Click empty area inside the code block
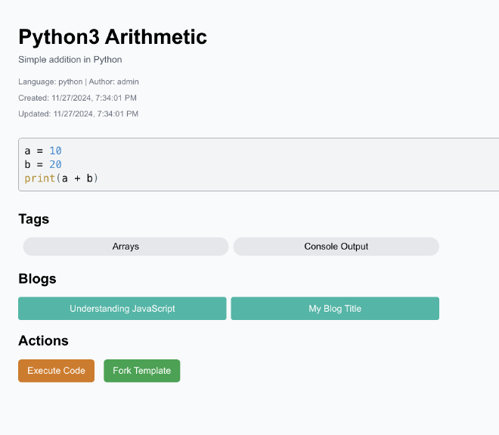Viewport: 499px width, 435px height. click(x=287, y=164)
